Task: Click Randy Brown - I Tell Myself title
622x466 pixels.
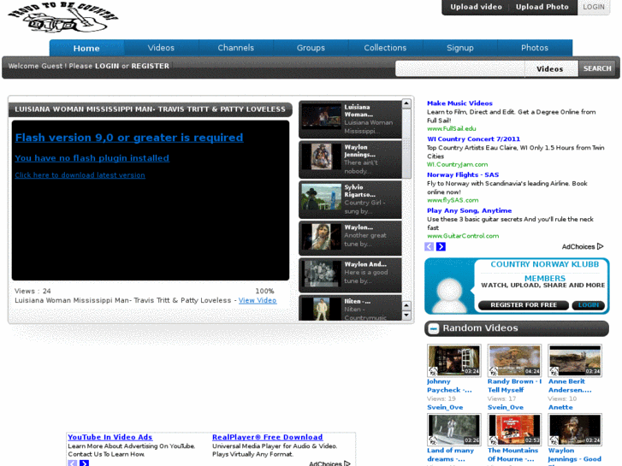Action: (x=514, y=386)
